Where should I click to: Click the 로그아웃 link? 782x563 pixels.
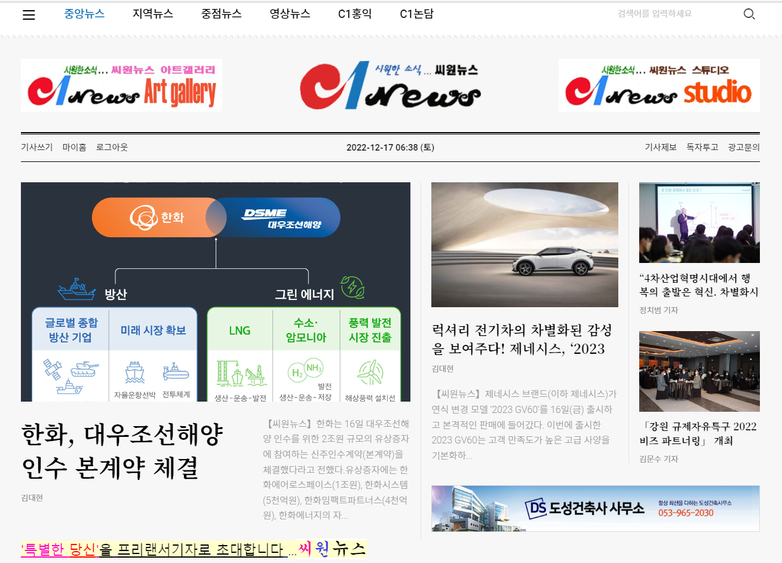(x=112, y=147)
